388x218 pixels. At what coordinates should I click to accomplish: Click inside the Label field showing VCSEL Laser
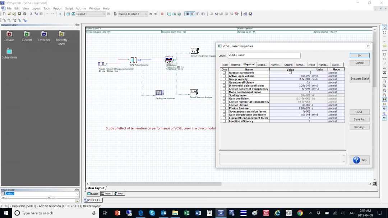264,55
